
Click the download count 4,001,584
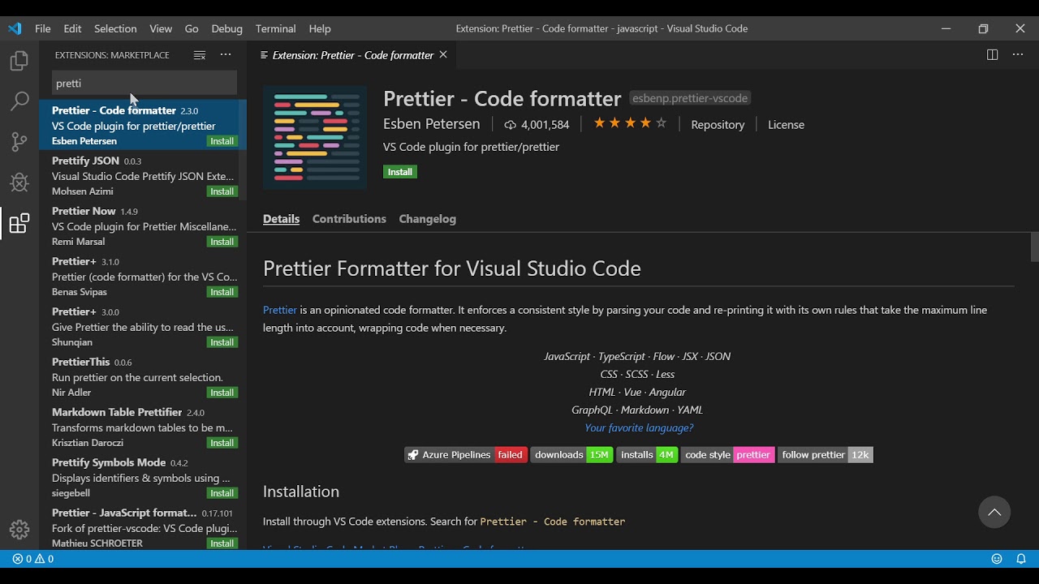point(537,125)
